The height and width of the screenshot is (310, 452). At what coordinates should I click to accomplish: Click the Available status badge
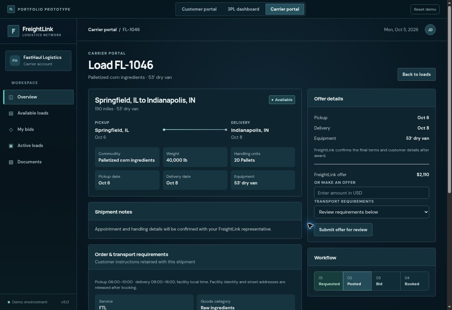click(282, 100)
